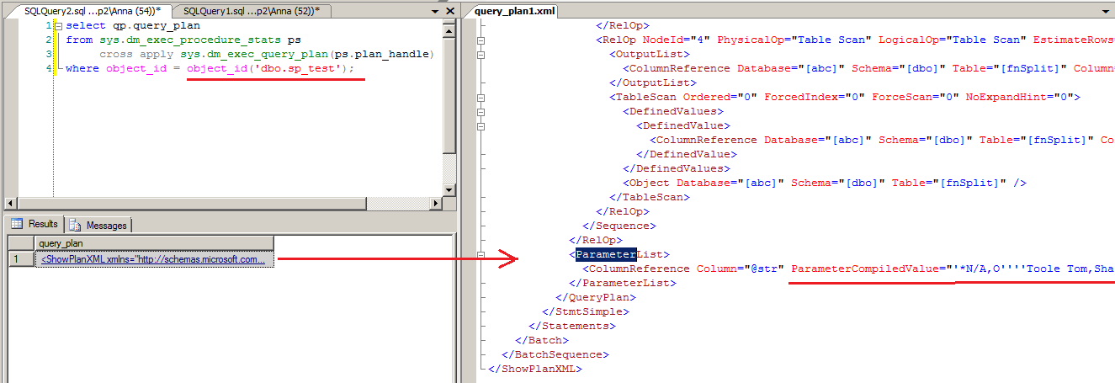The width and height of the screenshot is (1115, 383).
Task: Switch to the SQLQuery1.sql tab
Action: tap(251, 10)
